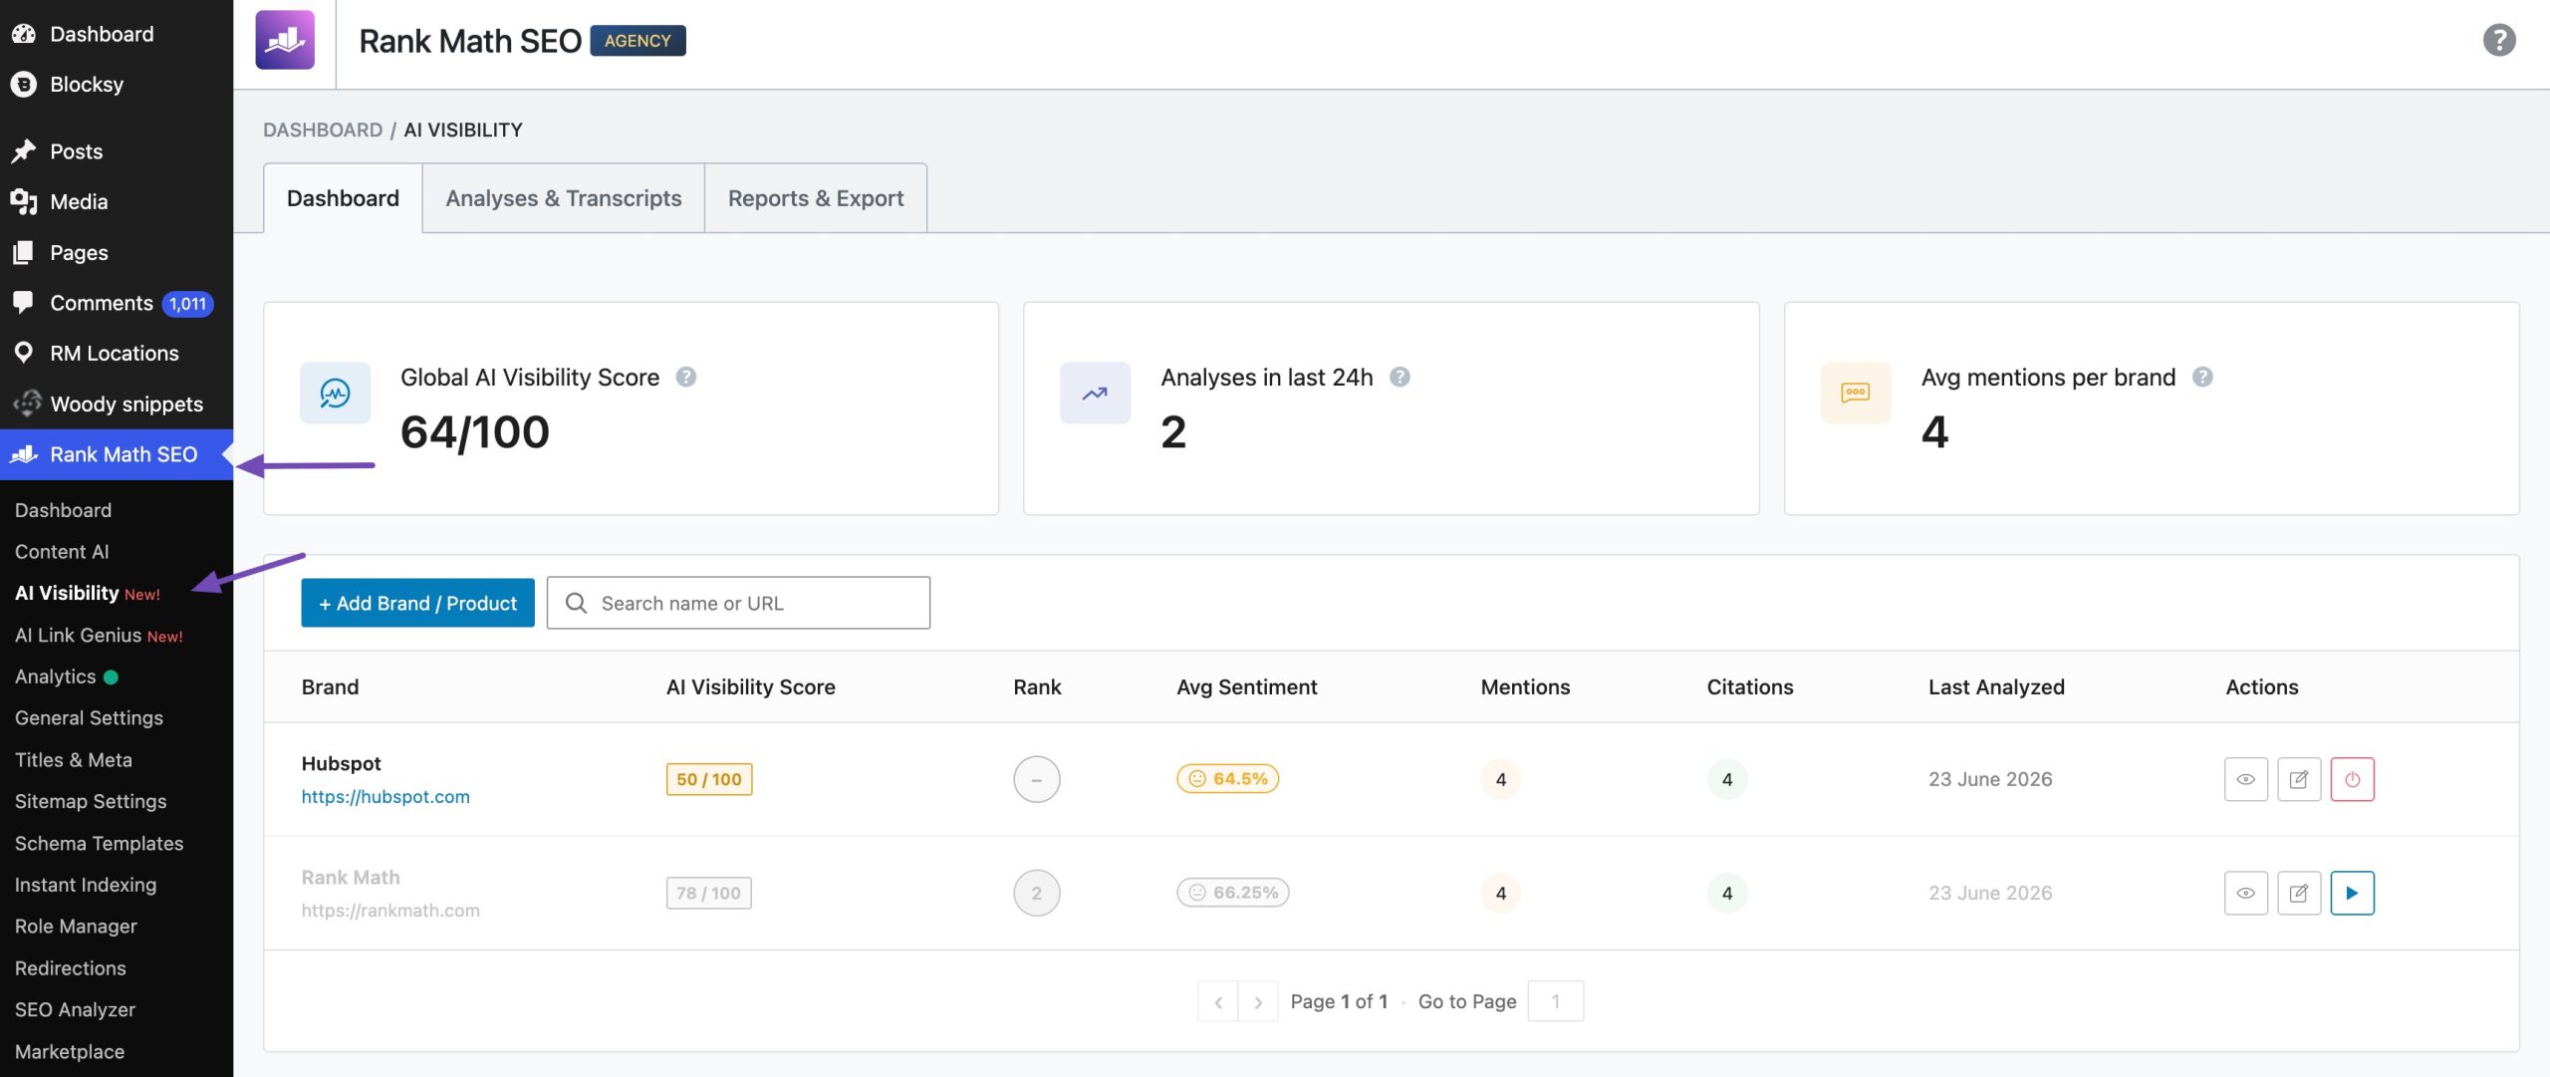2550x1077 pixels.
Task: Click the Rank Math rank 2 circle
Action: pyautogui.click(x=1037, y=893)
